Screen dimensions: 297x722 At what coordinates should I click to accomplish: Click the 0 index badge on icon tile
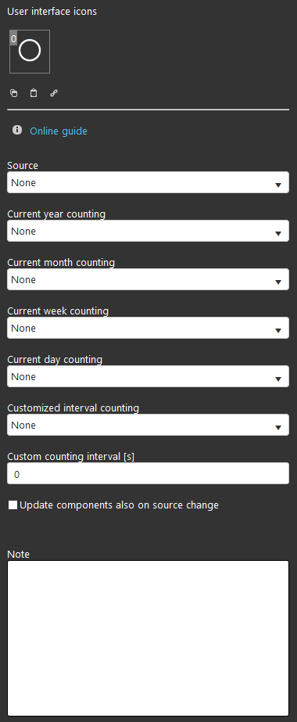13,39
